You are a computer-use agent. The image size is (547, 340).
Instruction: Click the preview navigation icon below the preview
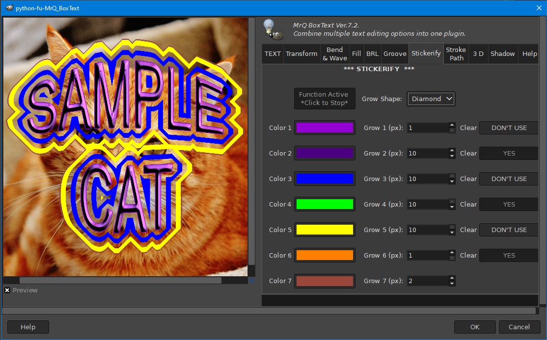pyautogui.click(x=251, y=280)
